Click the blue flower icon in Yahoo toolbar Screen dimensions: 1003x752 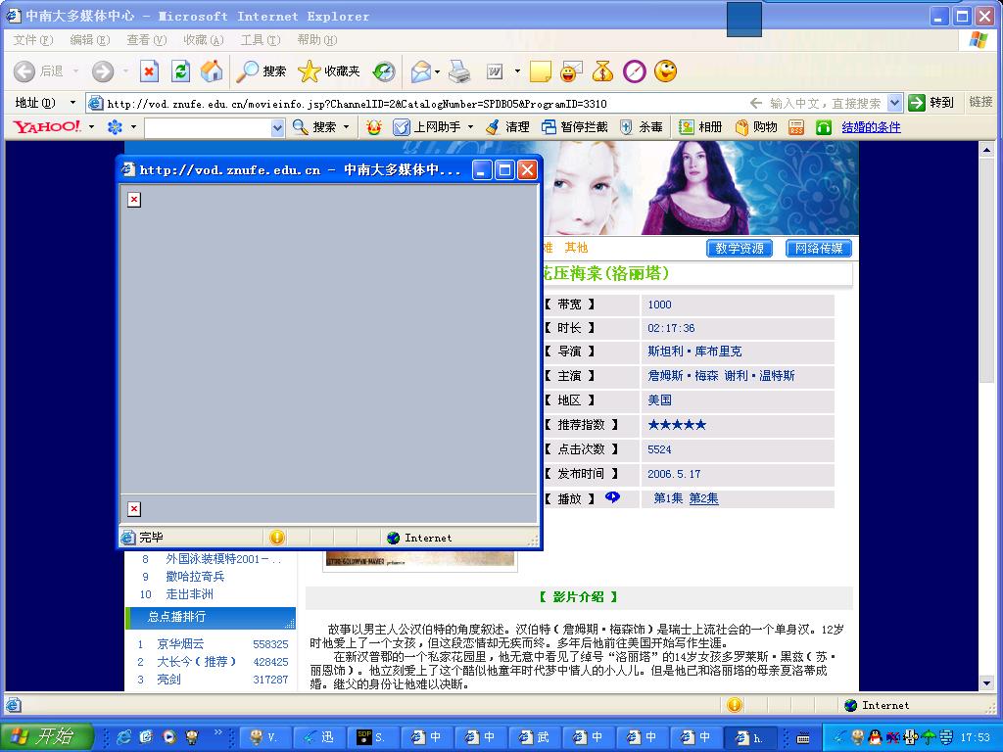[x=115, y=126]
